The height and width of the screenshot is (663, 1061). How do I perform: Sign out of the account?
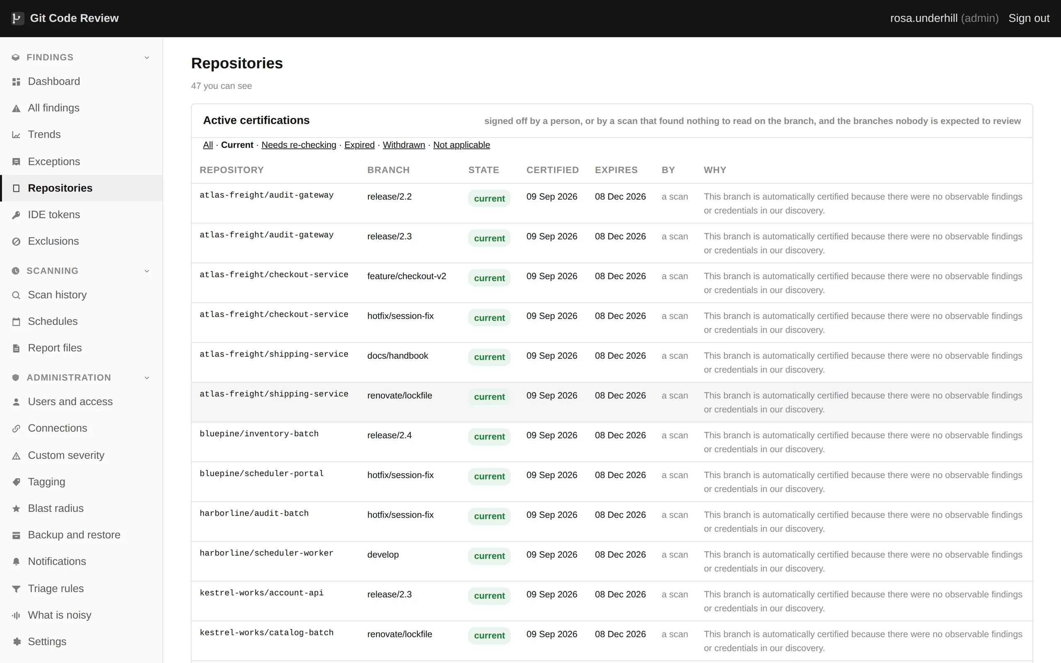click(x=1029, y=18)
